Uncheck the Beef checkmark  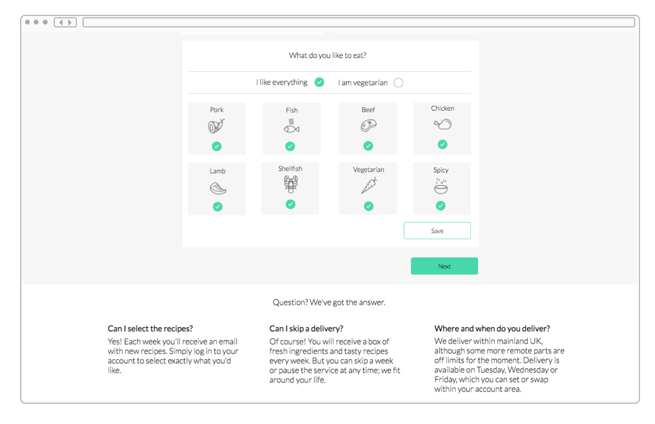click(368, 146)
